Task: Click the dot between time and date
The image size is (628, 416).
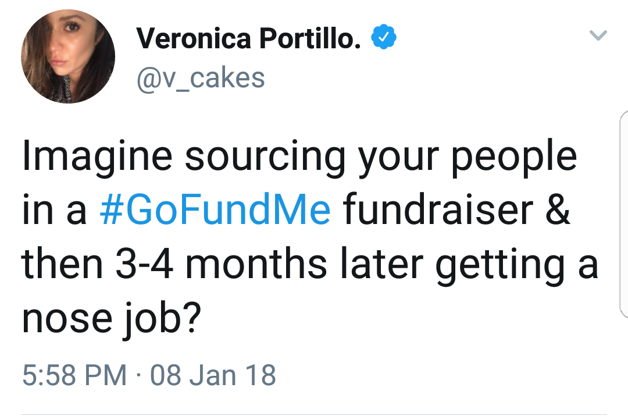Action: pos(138,376)
